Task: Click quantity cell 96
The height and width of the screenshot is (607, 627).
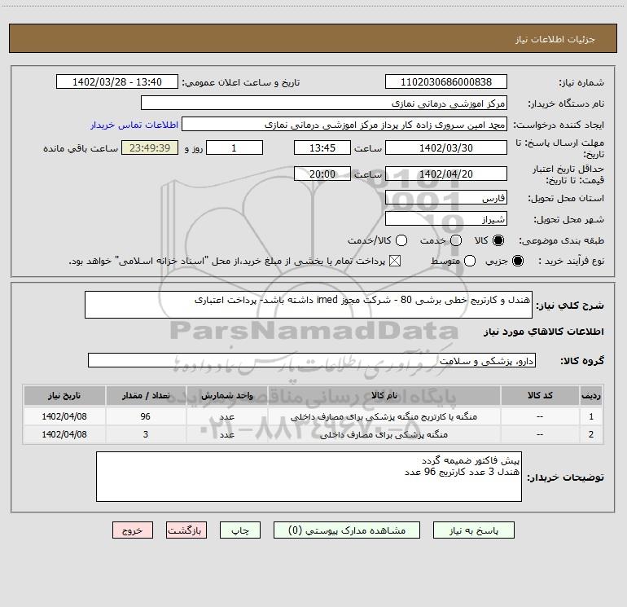Action: coord(146,416)
